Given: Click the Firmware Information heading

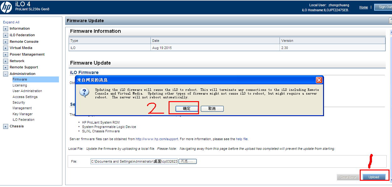Looking at the screenshot, I should 96,31.
